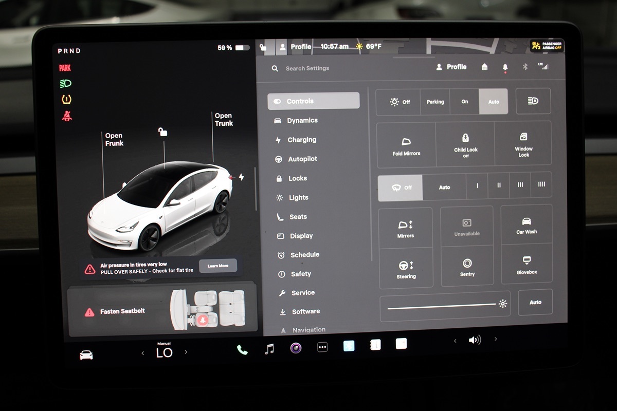
Task: Decrease temperature with left arrow
Action: click(143, 352)
